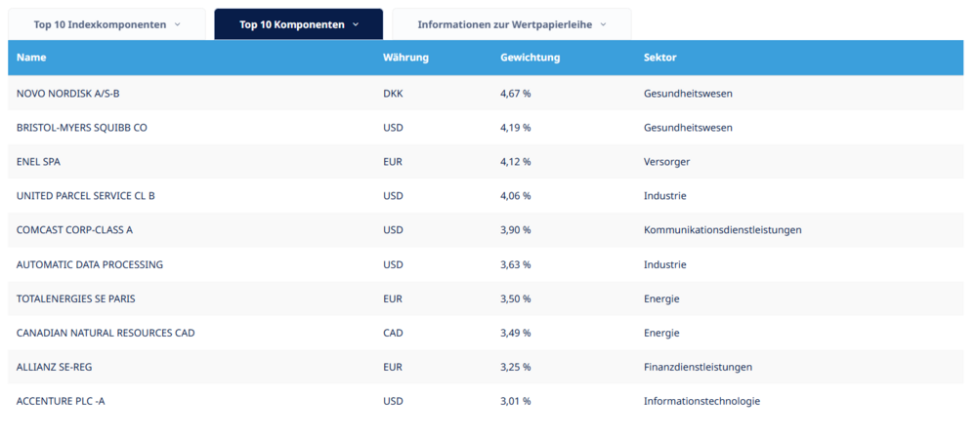Select BRISTOL-MYERS SQUIBB CO entry

point(486,128)
